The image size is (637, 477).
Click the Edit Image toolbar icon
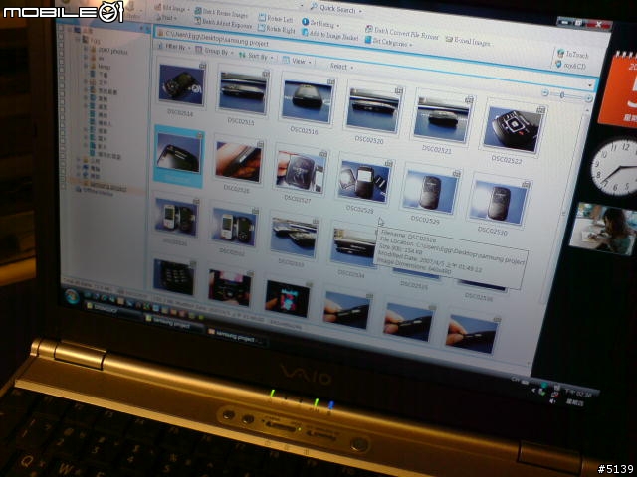pyautogui.click(x=158, y=7)
